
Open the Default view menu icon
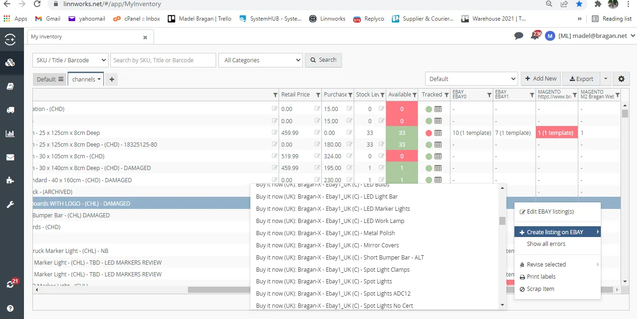pyautogui.click(x=61, y=79)
